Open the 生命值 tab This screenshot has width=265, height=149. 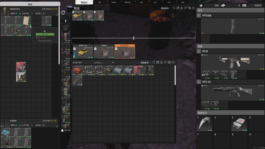pos(114,2)
